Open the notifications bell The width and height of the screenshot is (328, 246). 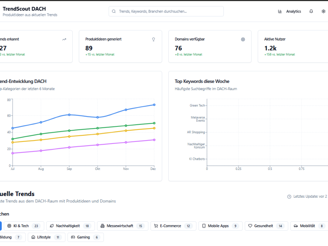pos(311,12)
